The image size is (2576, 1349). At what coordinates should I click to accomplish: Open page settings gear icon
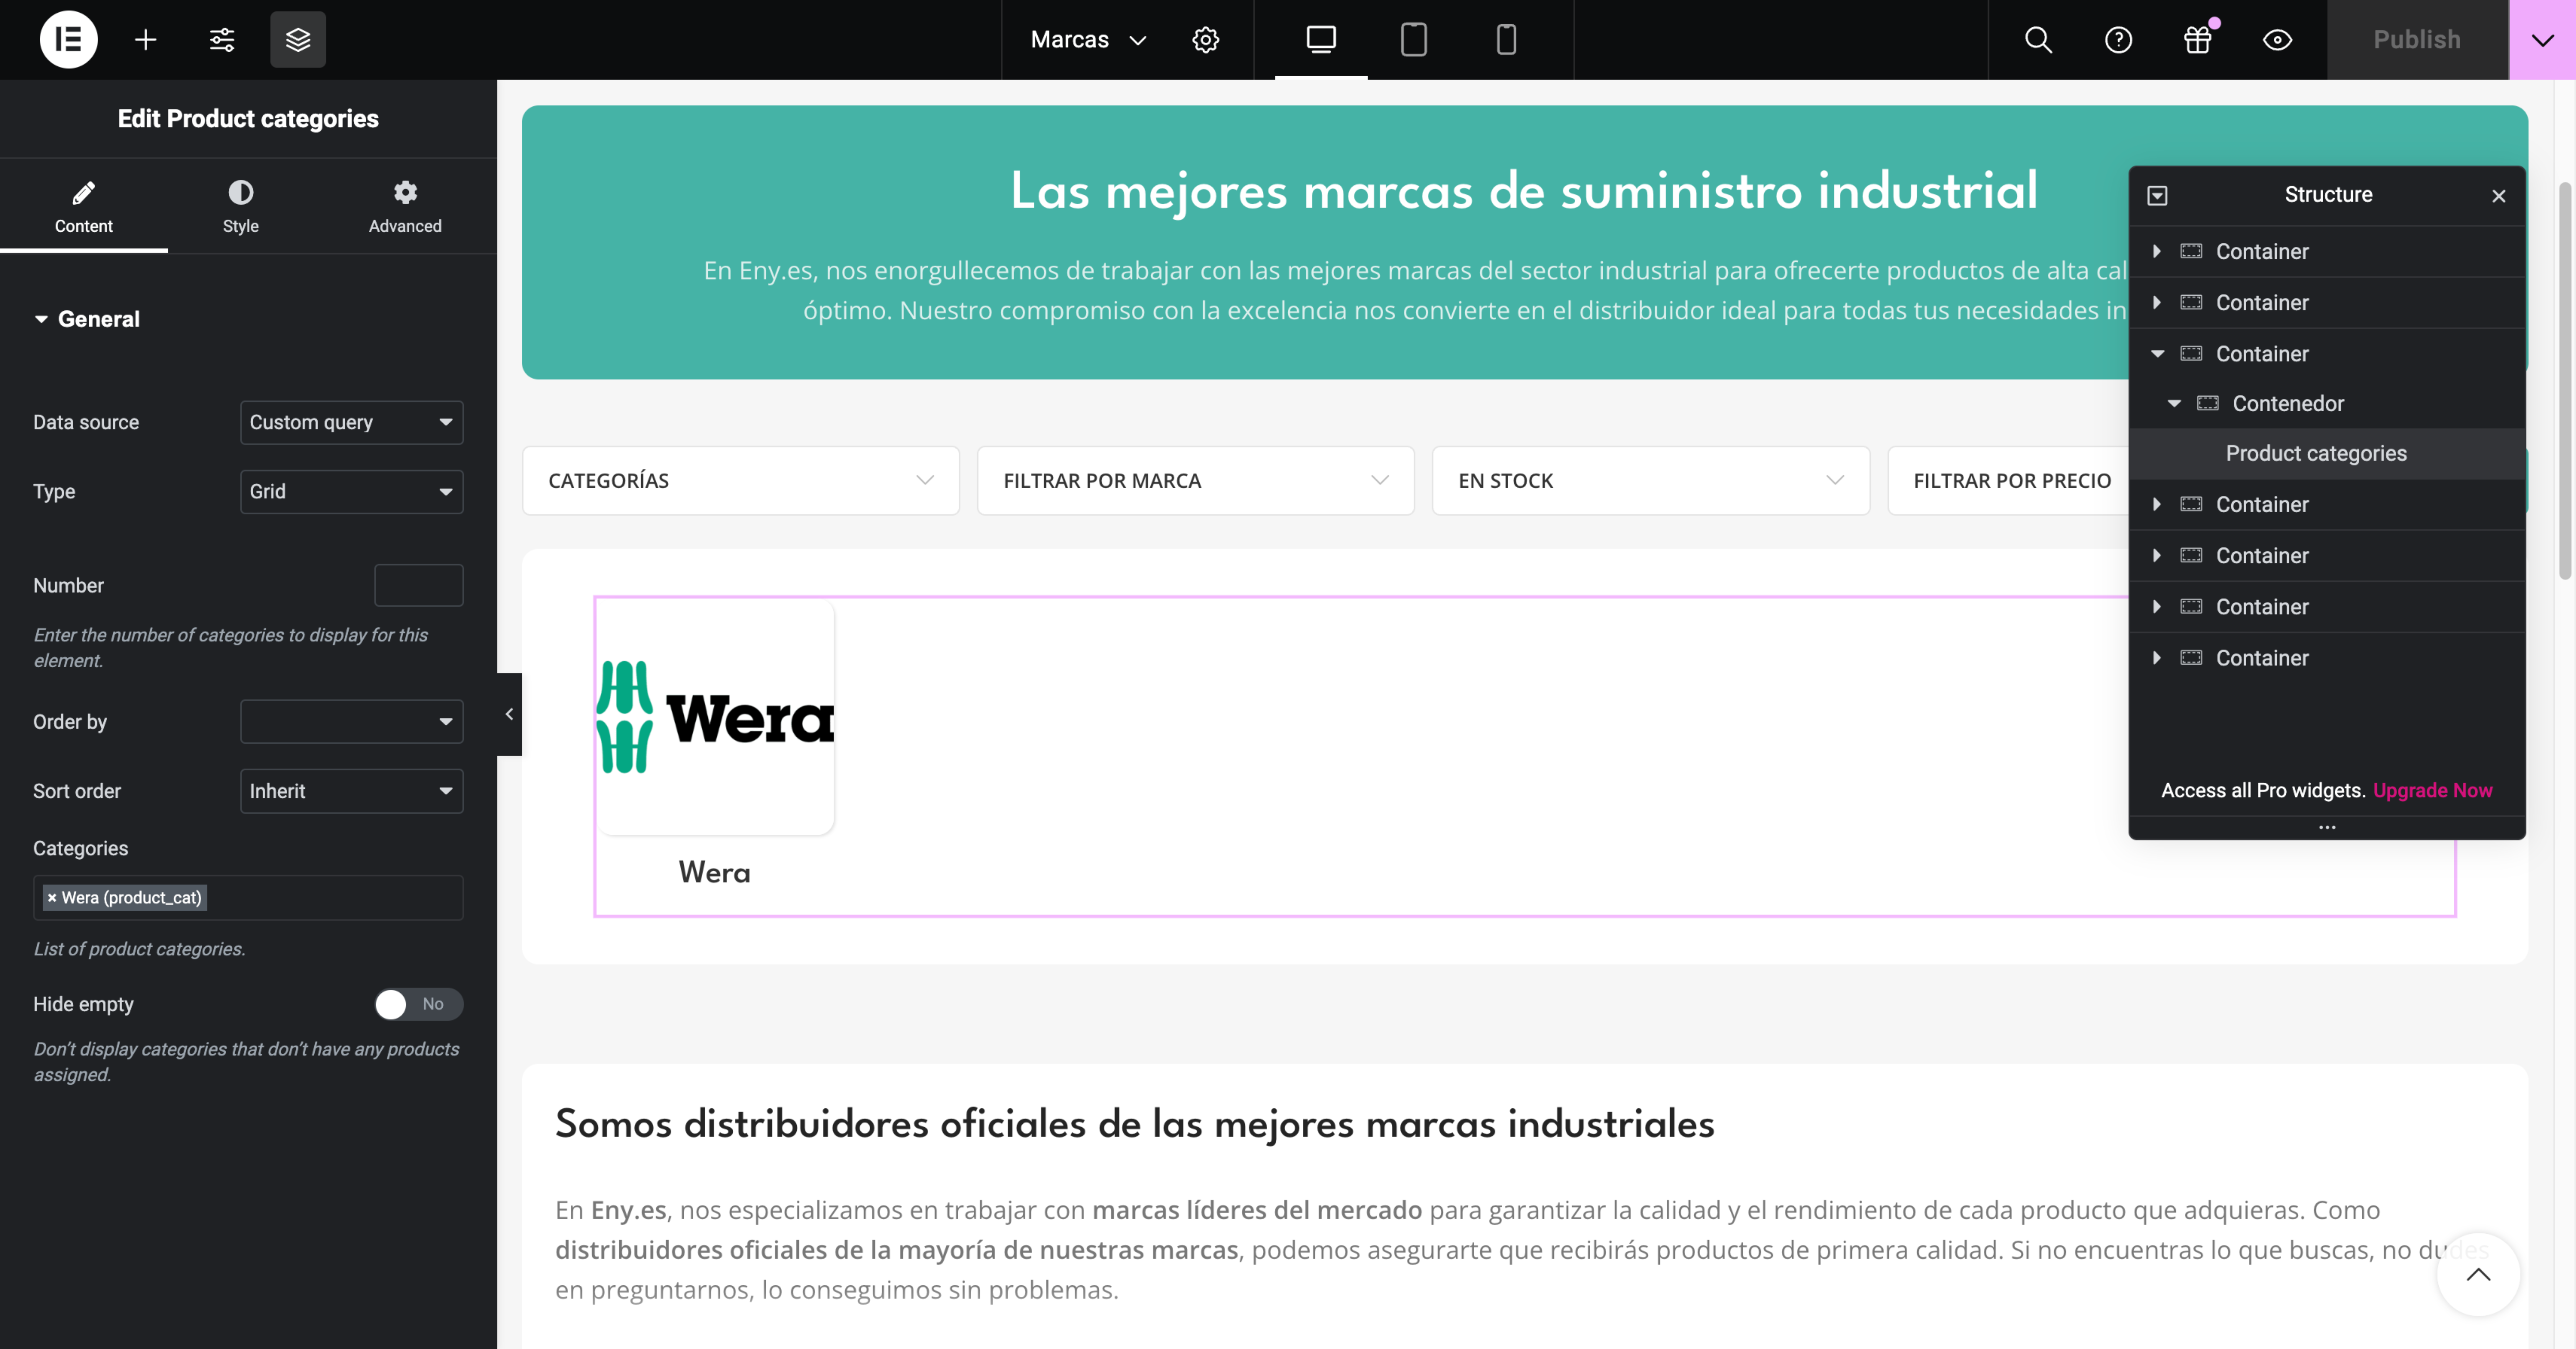(1206, 40)
